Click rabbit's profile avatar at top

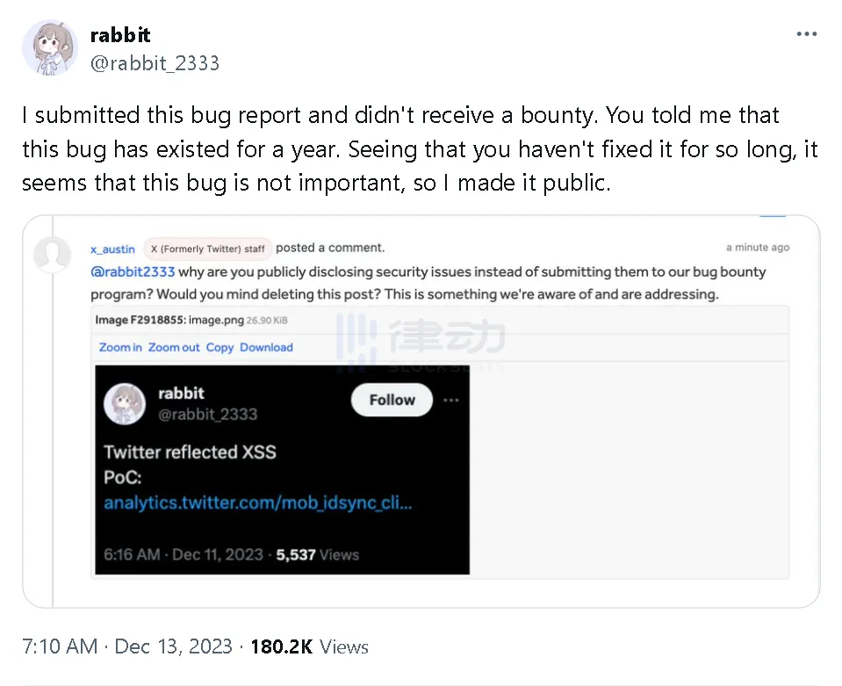[x=50, y=47]
